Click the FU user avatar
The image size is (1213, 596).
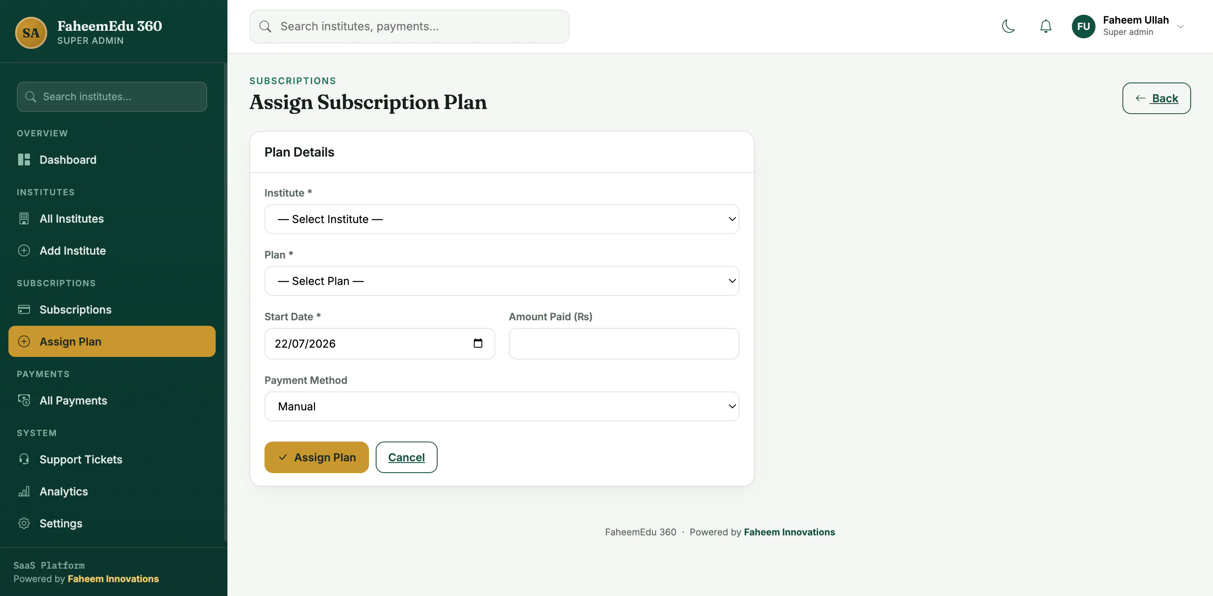point(1083,27)
